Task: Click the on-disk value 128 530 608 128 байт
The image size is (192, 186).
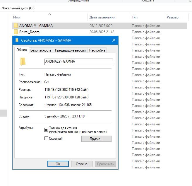Action: [x=72, y=97]
